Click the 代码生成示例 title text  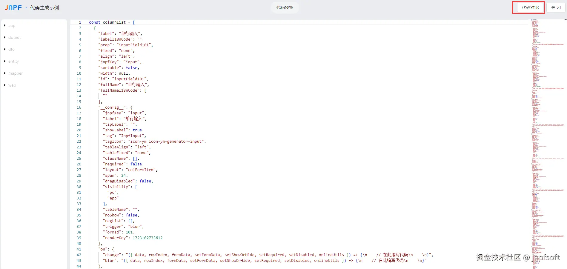(44, 8)
